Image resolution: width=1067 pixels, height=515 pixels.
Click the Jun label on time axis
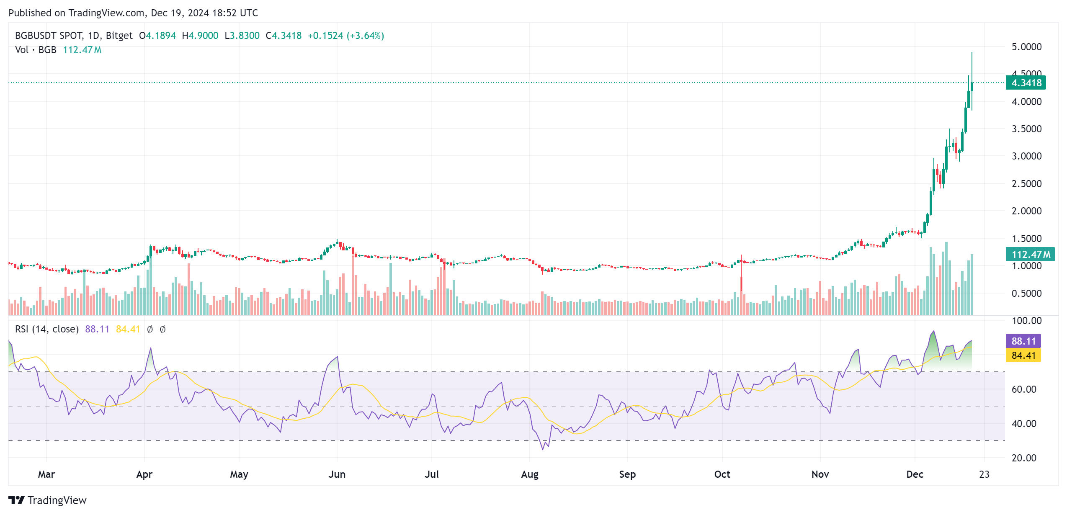pyautogui.click(x=337, y=474)
